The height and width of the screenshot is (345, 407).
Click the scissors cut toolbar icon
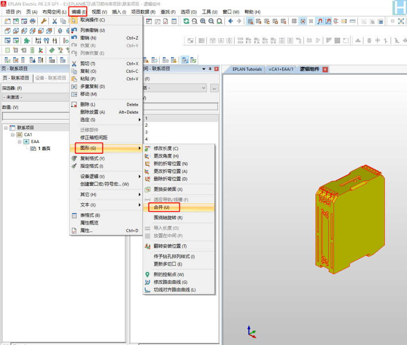(54, 21)
